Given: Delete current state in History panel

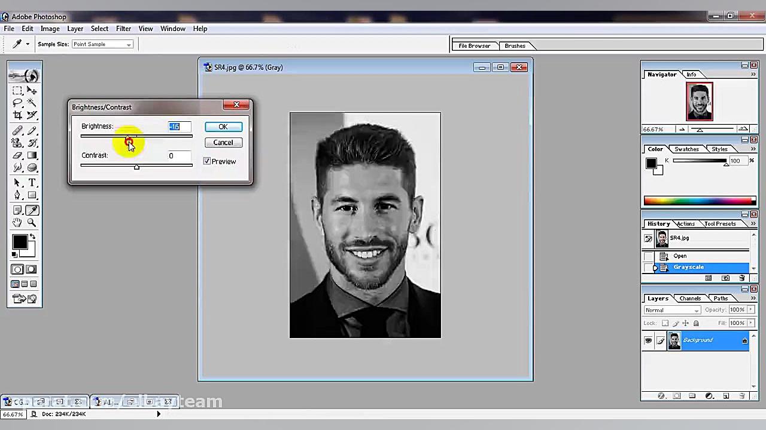Looking at the screenshot, I should tap(742, 278).
